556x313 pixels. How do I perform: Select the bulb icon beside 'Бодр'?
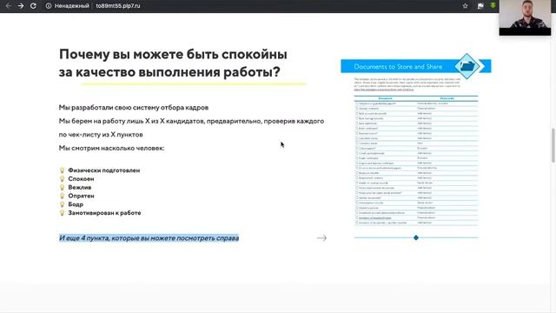[62, 204]
